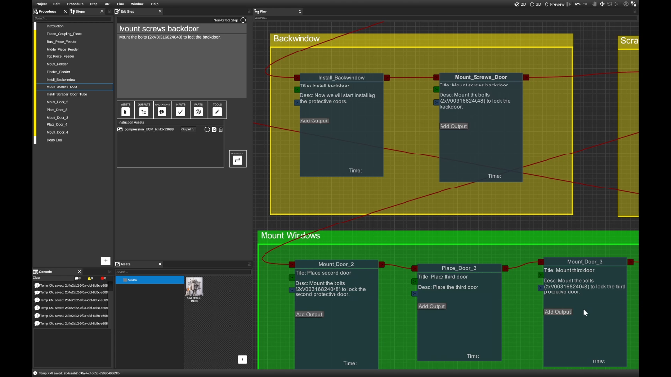Toggle warning messages filter in Console
This screenshot has width=671, height=377.
[x=90, y=278]
